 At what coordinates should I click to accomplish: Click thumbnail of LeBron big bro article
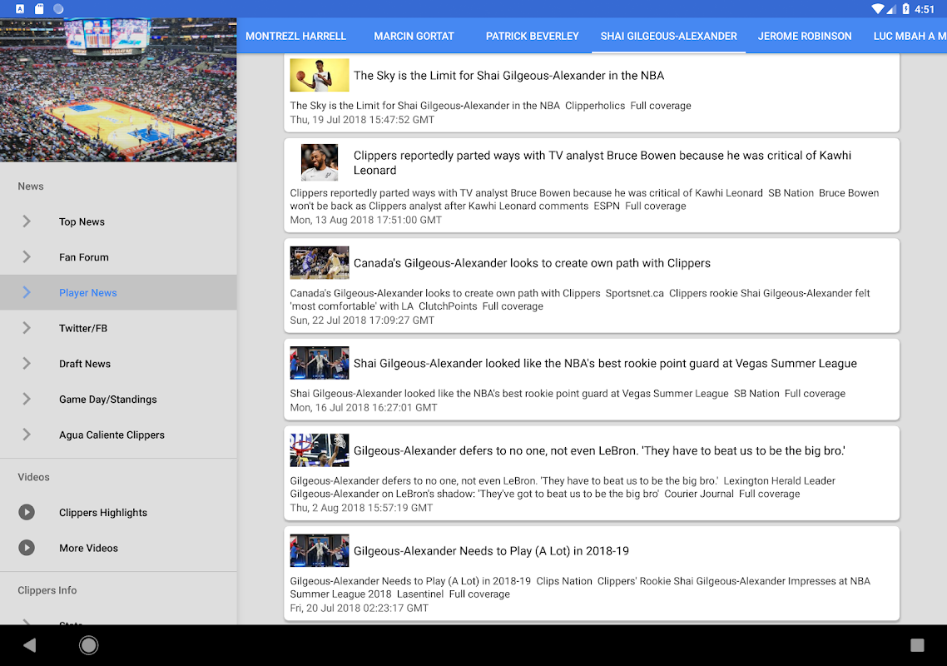coord(320,450)
